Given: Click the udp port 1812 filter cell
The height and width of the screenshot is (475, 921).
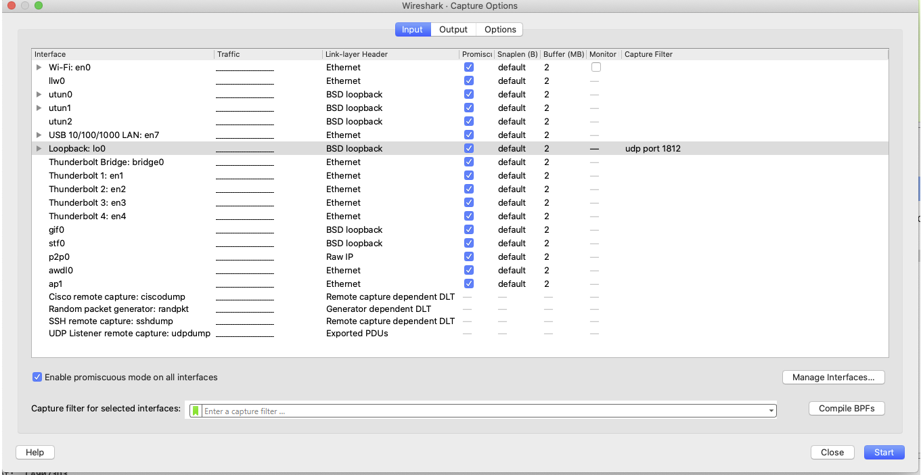Looking at the screenshot, I should (652, 148).
